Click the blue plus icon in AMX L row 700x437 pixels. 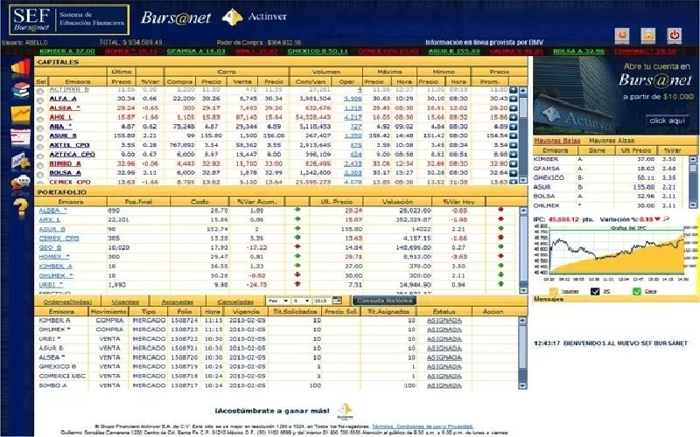(x=514, y=117)
